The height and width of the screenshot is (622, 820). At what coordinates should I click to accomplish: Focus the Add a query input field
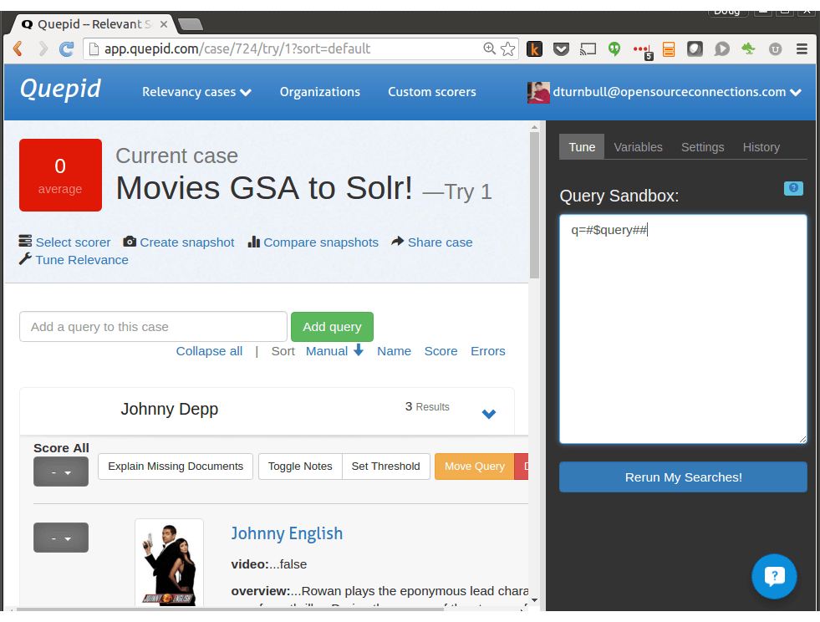[153, 326]
